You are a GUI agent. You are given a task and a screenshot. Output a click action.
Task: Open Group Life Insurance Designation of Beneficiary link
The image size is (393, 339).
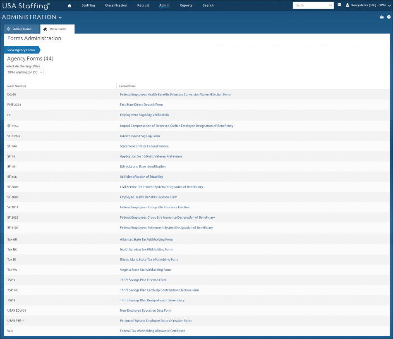point(168,217)
